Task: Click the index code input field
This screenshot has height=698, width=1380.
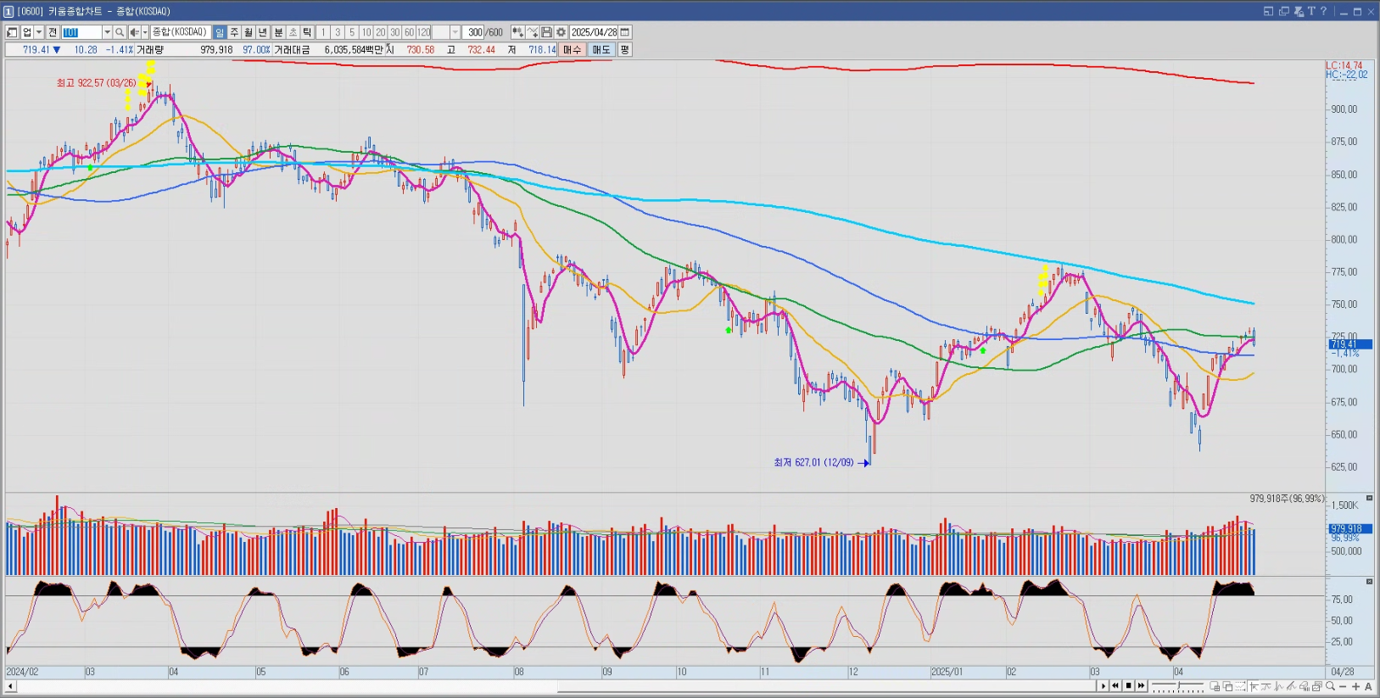Action: pyautogui.click(x=81, y=32)
